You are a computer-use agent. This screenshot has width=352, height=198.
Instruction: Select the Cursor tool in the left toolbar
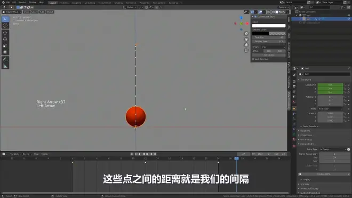pyautogui.click(x=5, y=26)
